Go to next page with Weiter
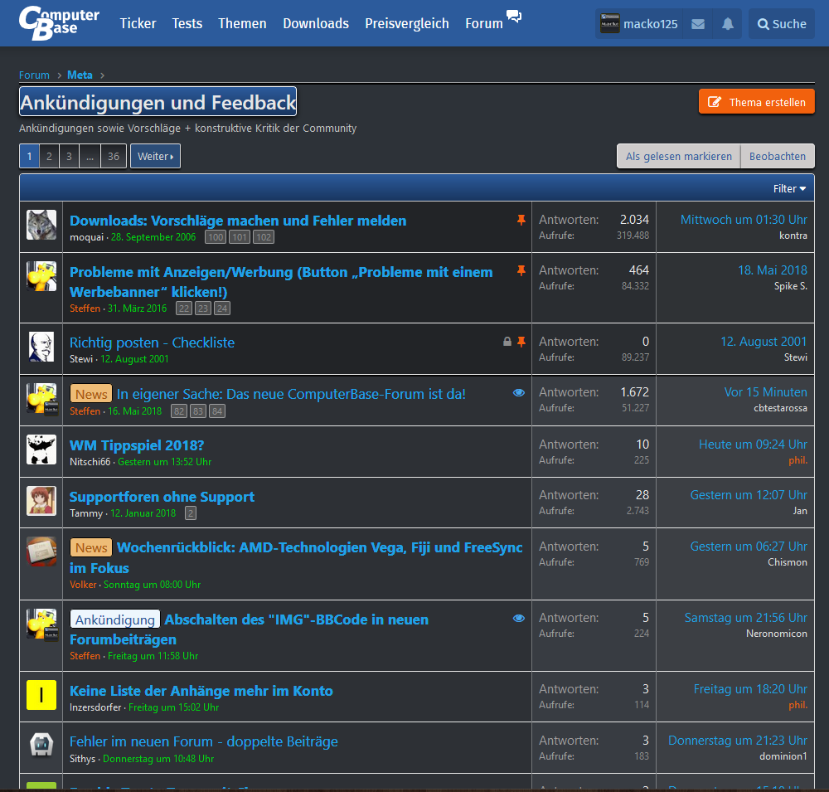Image resolution: width=829 pixels, height=792 pixels. (156, 156)
